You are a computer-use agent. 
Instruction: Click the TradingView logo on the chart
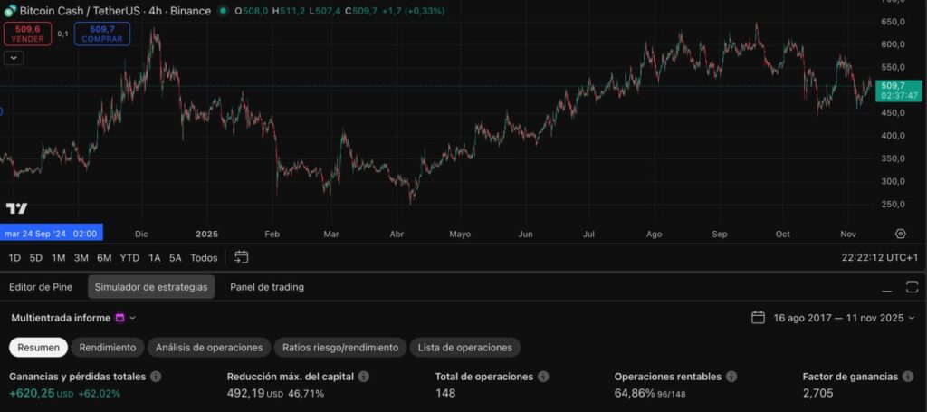16,208
